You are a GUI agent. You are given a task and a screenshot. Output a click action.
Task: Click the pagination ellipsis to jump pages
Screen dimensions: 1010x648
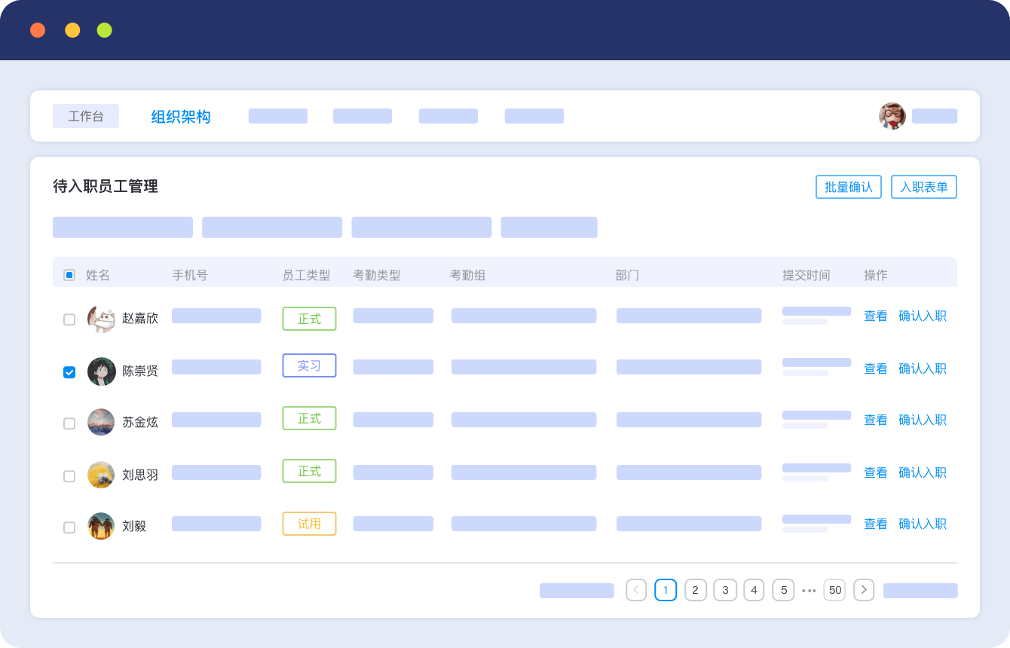[x=809, y=591]
